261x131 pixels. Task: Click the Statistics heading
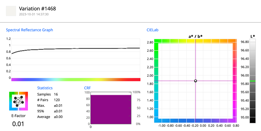tap(45, 88)
